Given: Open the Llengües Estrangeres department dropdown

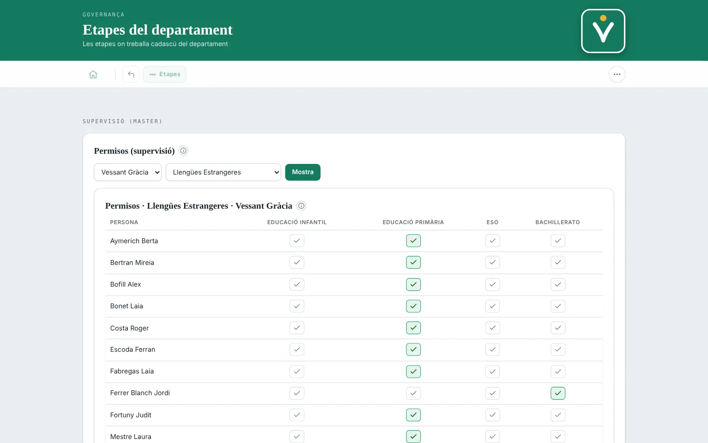Looking at the screenshot, I should pos(223,172).
